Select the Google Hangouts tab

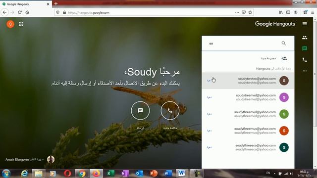26,4
